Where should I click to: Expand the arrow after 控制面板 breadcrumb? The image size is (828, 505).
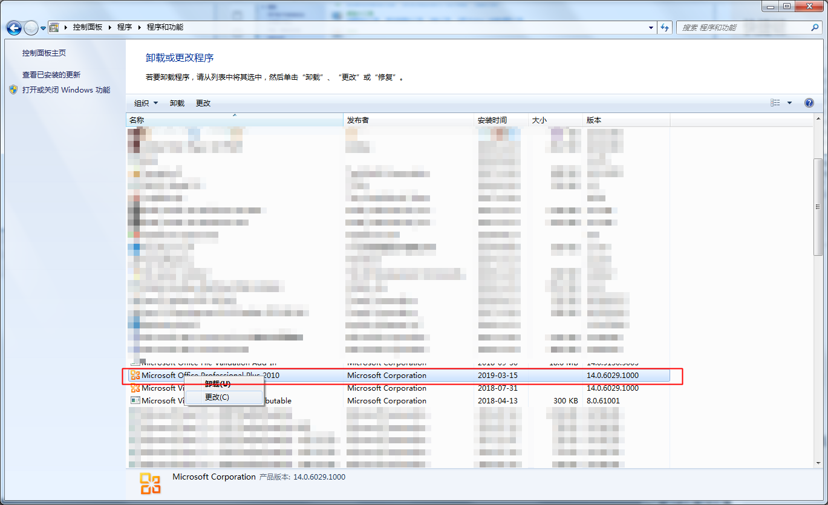tap(109, 27)
